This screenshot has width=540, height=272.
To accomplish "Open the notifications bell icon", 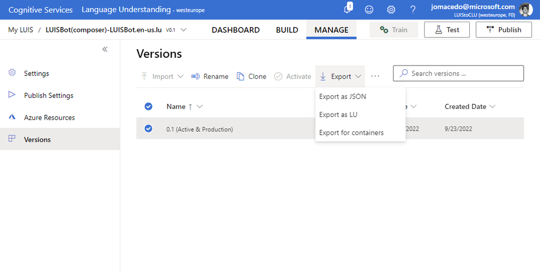I will tap(348, 9).
